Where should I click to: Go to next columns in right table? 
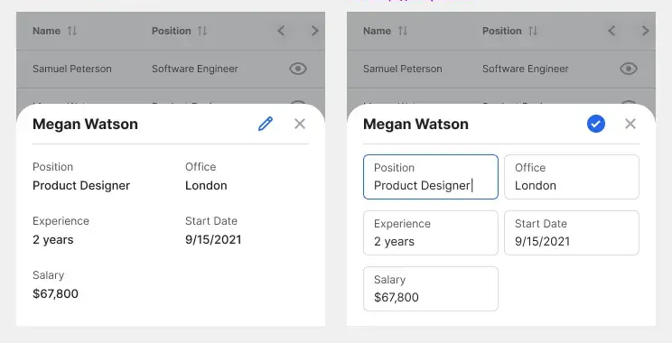pos(646,31)
